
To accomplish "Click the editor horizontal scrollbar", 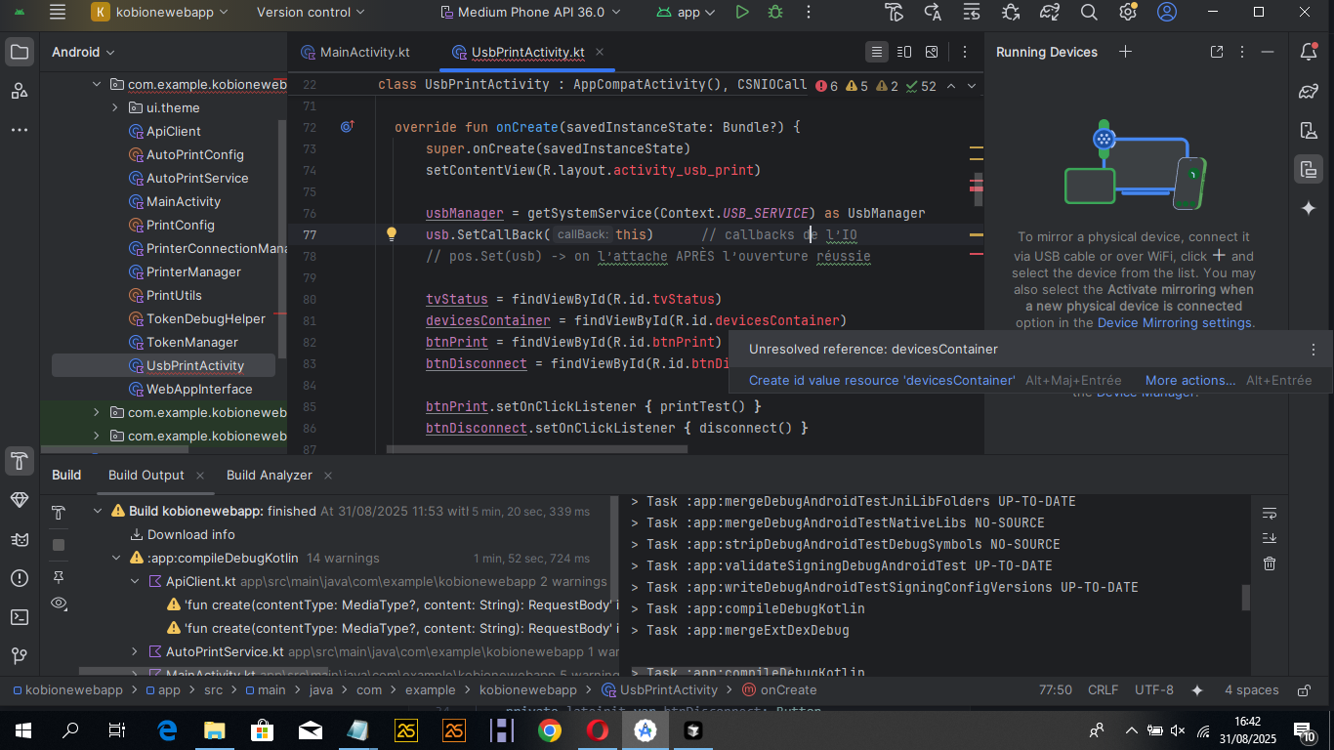I will (537, 450).
